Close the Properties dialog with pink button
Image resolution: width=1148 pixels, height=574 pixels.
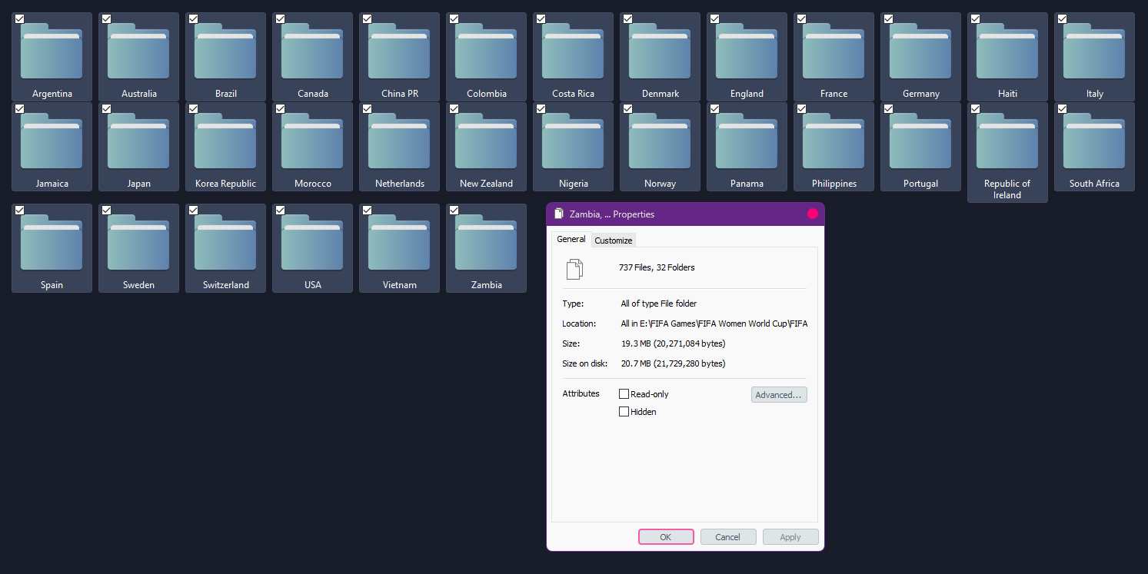pos(813,214)
